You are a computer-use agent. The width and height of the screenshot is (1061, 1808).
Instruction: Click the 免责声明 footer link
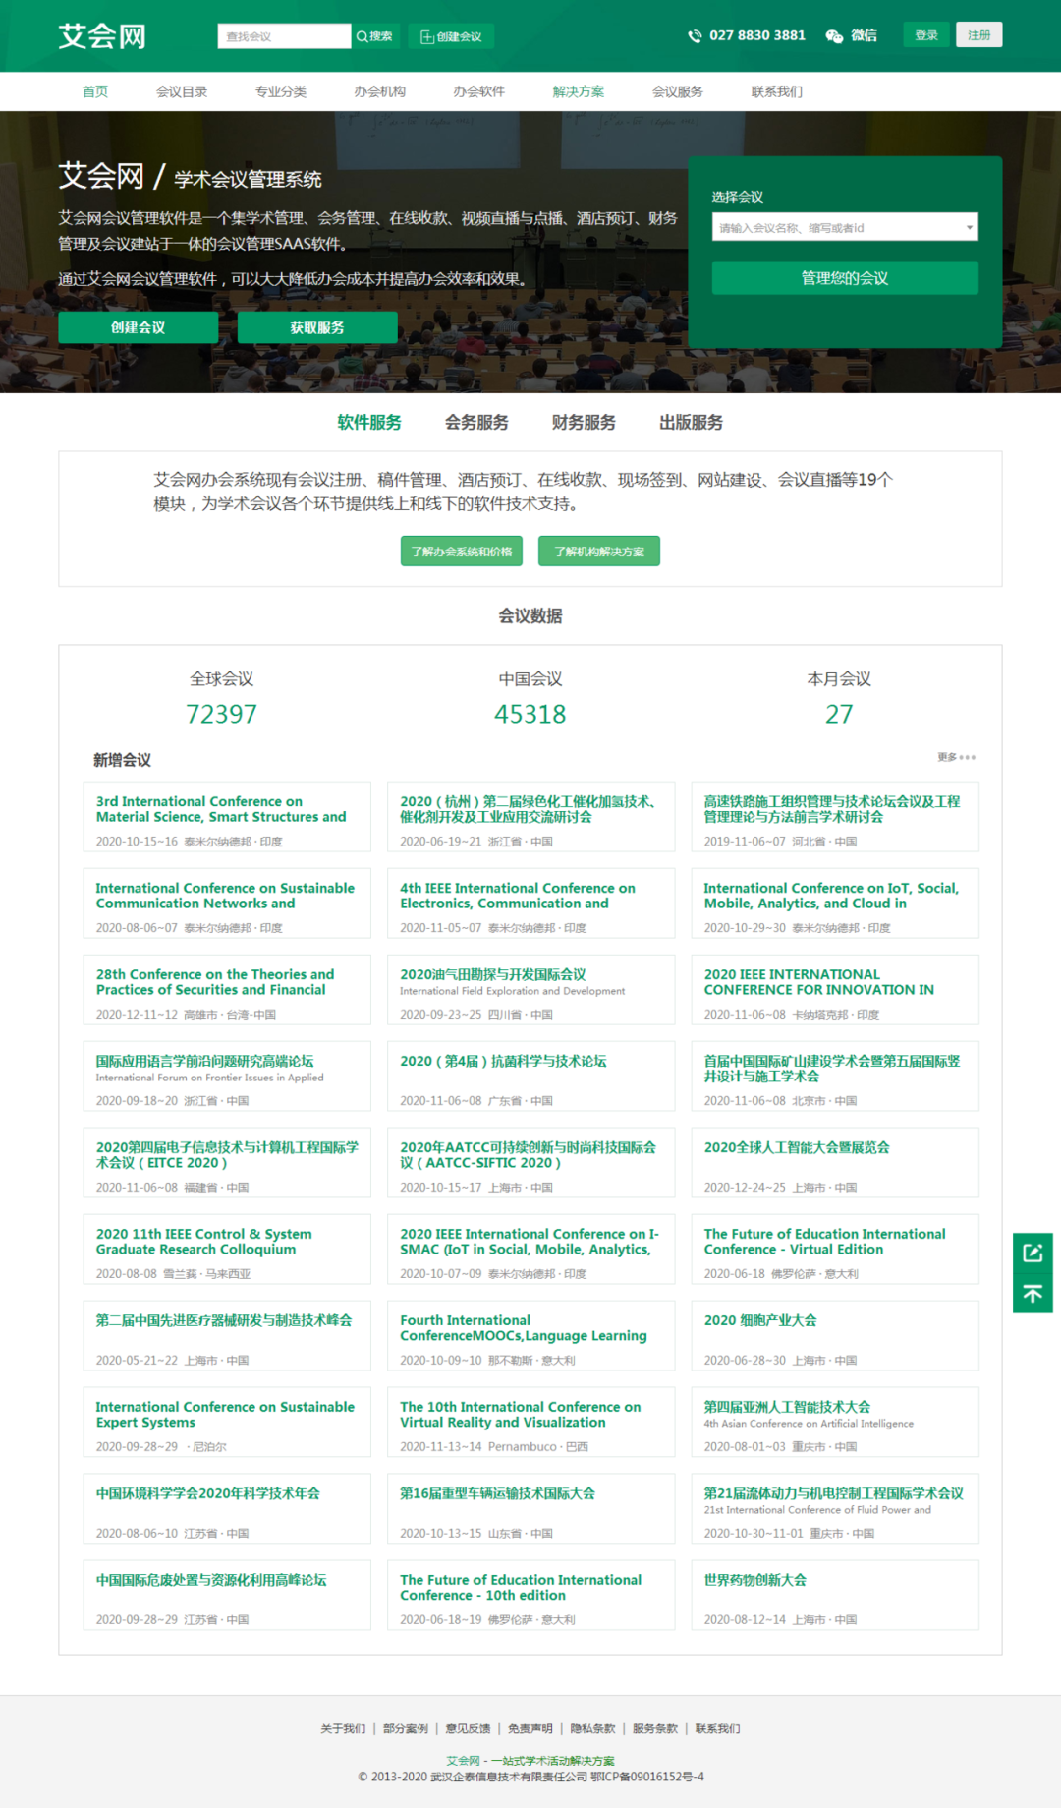point(530,1728)
